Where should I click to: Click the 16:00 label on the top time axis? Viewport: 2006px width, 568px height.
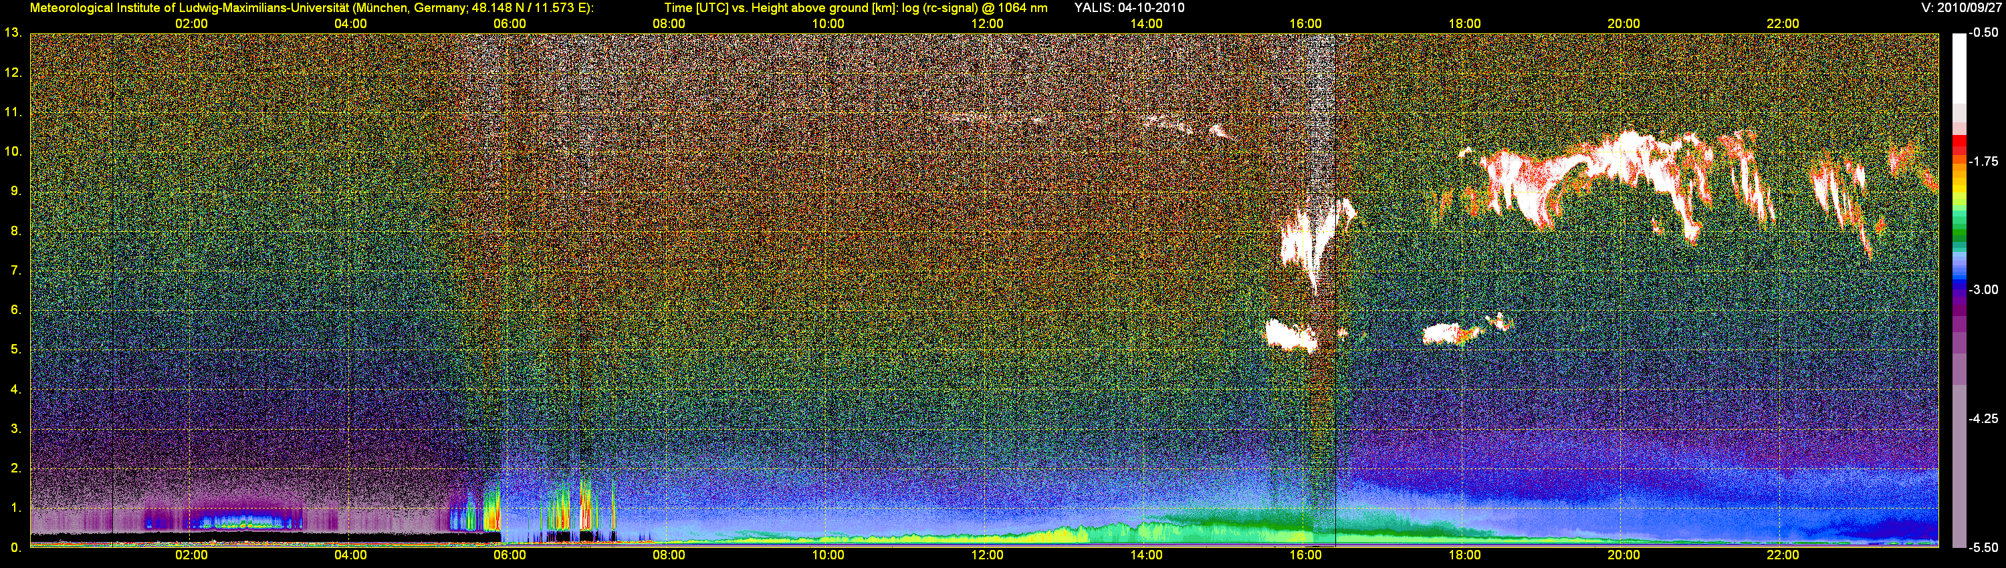pos(1305,24)
